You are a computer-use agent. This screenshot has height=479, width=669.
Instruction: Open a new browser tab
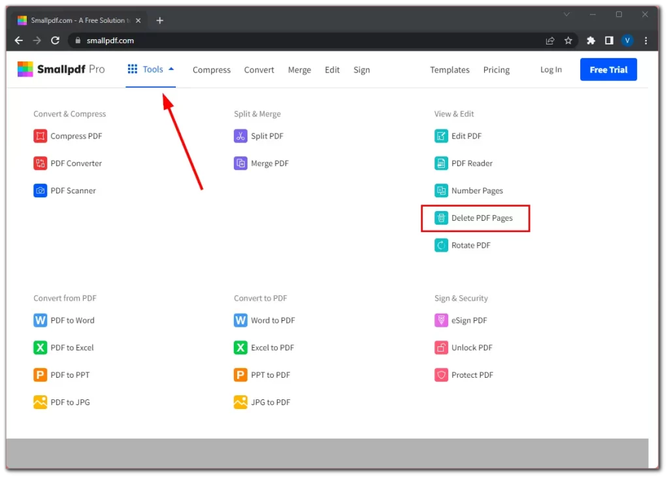coord(159,20)
